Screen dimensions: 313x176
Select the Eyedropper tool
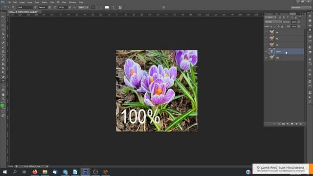click(3, 38)
